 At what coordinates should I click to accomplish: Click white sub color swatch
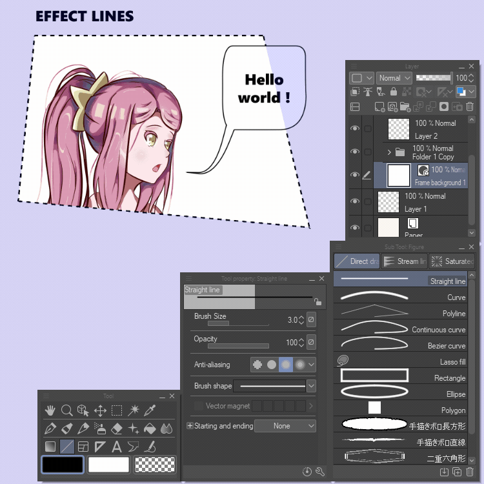pos(108,465)
